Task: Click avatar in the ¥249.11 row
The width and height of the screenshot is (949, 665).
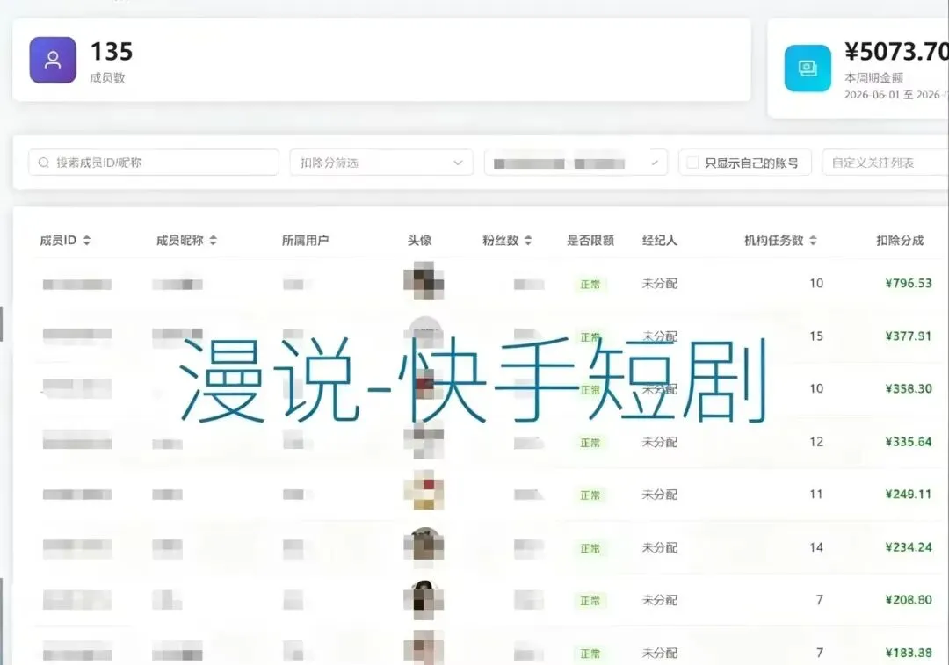Action: coord(424,491)
